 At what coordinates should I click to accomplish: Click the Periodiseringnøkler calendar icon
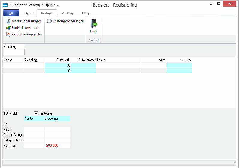(8, 34)
